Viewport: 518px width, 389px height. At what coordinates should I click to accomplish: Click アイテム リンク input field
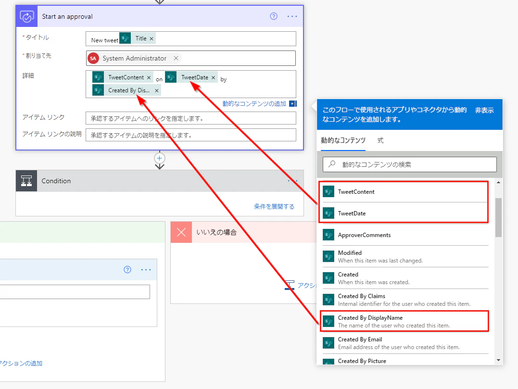point(190,118)
